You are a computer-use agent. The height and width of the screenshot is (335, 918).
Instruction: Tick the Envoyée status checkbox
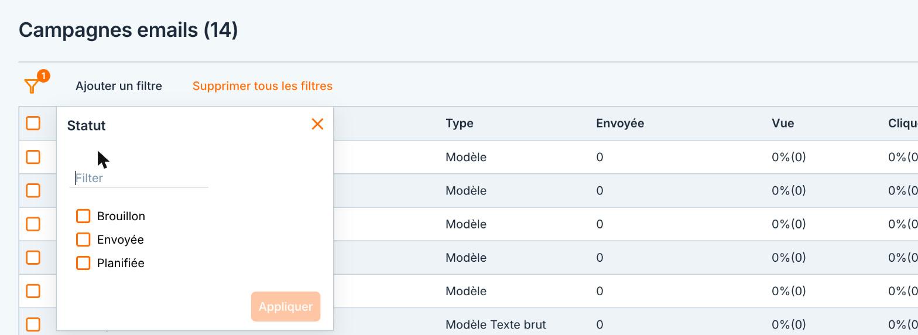click(83, 240)
